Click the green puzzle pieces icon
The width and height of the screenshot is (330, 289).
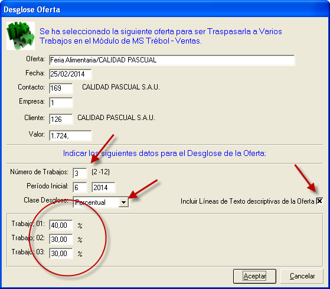21,36
